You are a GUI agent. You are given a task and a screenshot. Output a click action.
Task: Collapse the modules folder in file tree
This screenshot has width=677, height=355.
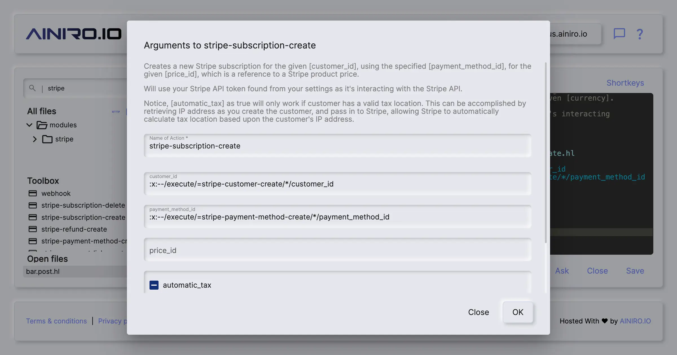29,125
